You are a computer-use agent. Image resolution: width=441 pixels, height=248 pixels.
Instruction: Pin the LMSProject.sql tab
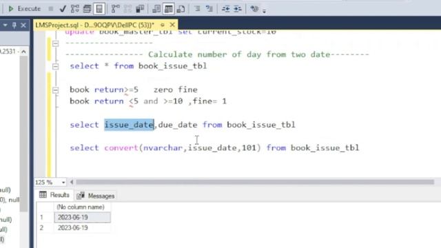tap(163, 25)
